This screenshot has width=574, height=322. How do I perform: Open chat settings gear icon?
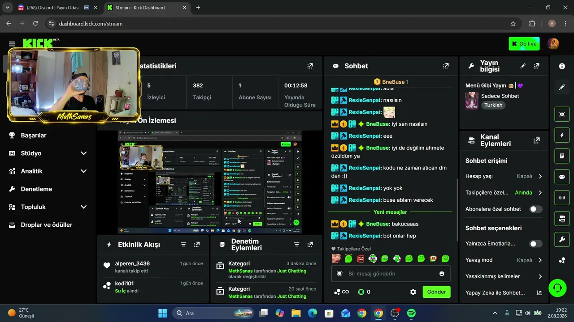pos(413,292)
